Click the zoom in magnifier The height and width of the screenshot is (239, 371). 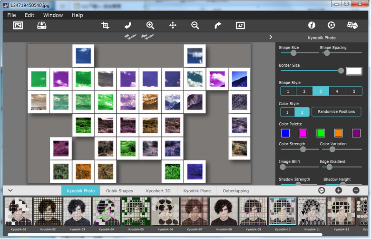tap(150, 25)
